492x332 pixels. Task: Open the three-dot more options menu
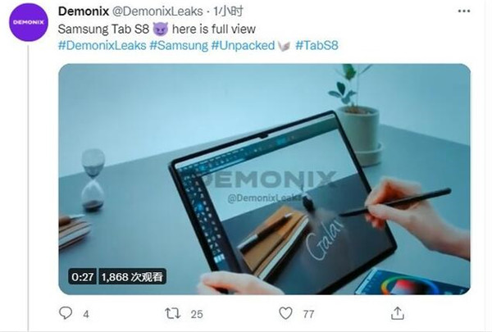(x=464, y=11)
